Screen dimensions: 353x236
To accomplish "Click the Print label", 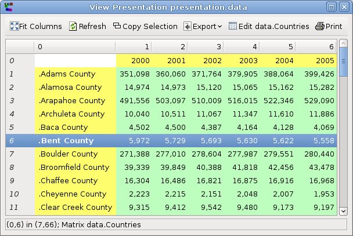I will coord(334,26).
